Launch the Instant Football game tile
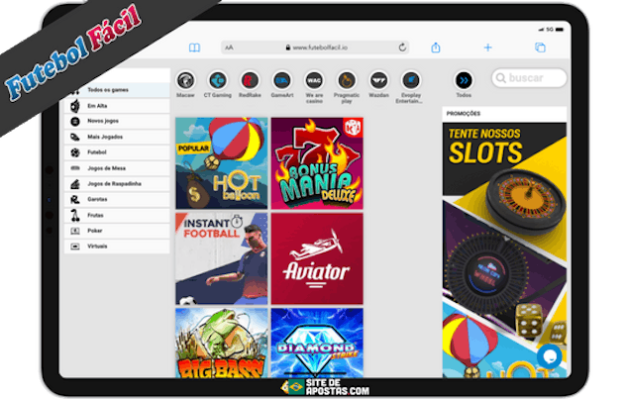The height and width of the screenshot is (399, 627). (221, 258)
